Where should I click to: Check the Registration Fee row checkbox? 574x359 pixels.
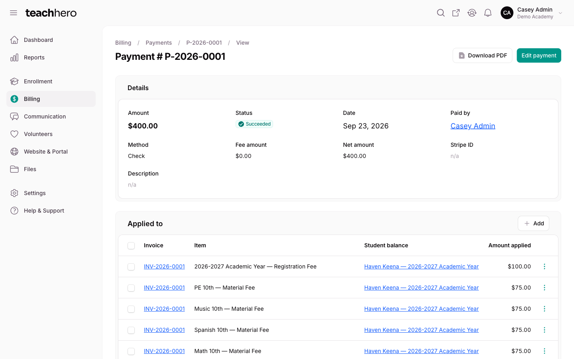pyautogui.click(x=131, y=267)
